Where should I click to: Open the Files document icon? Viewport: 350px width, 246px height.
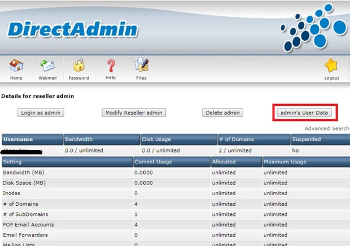click(x=141, y=65)
